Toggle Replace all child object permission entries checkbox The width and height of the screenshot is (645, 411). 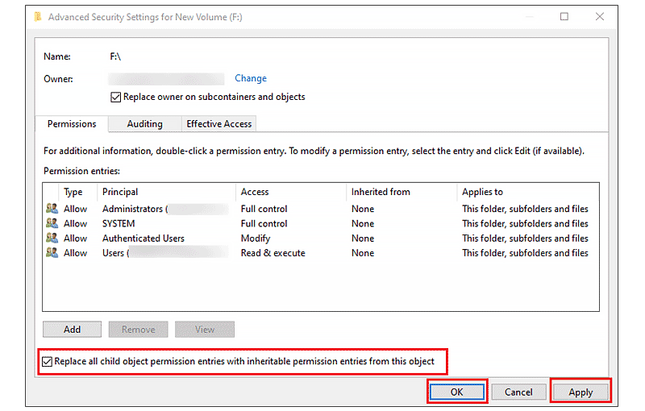pyautogui.click(x=47, y=362)
